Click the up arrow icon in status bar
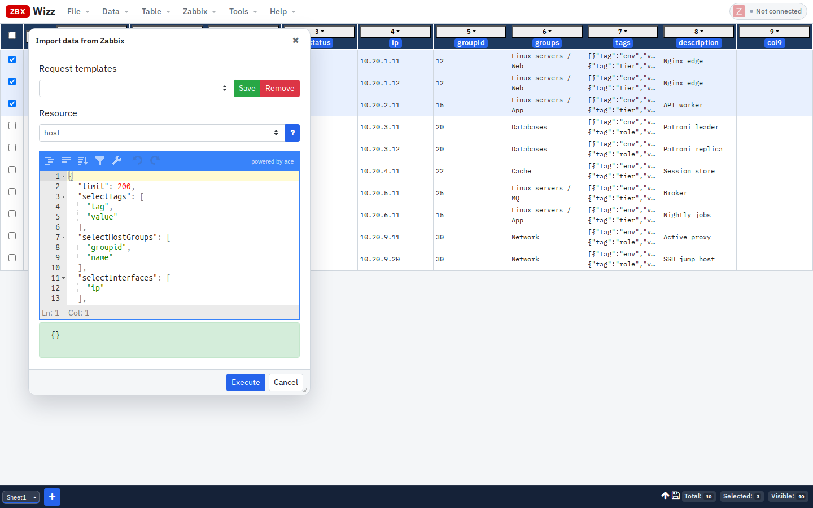813x508 pixels. (x=665, y=496)
